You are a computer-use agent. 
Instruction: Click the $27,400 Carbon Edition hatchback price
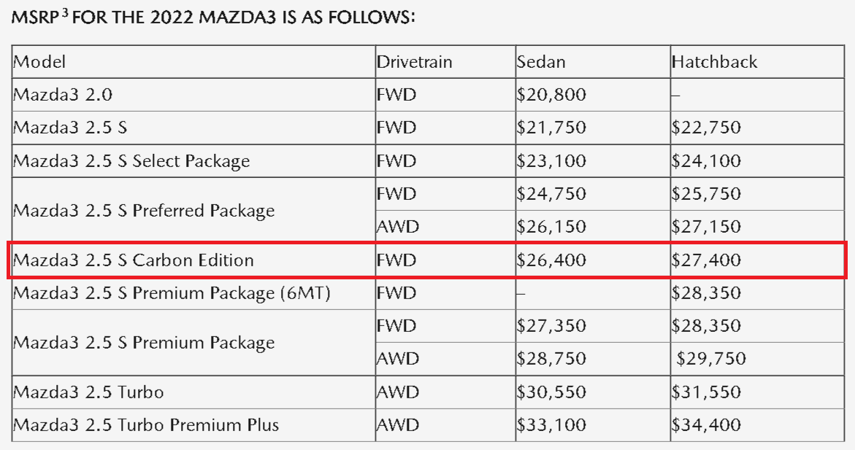click(x=706, y=260)
